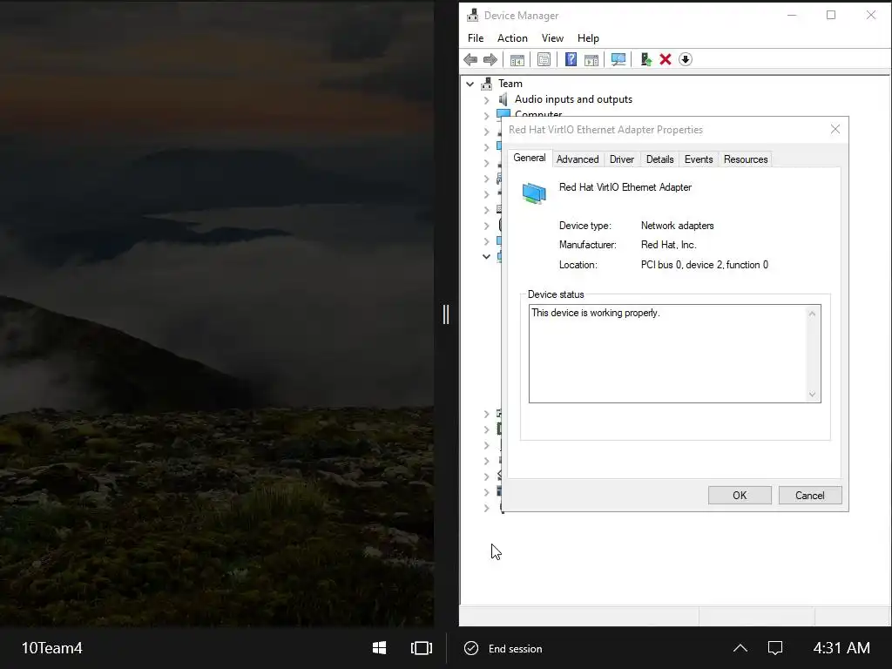Open the Action Center notification icon

774,648
